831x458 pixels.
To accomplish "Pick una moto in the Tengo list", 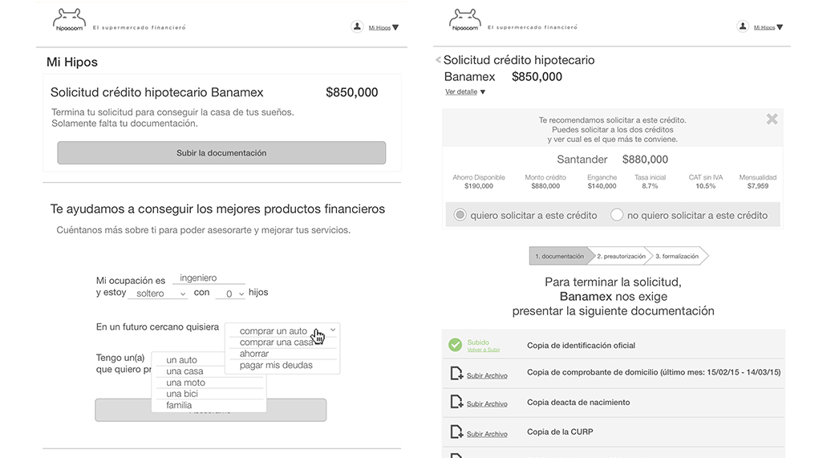I will point(185,382).
